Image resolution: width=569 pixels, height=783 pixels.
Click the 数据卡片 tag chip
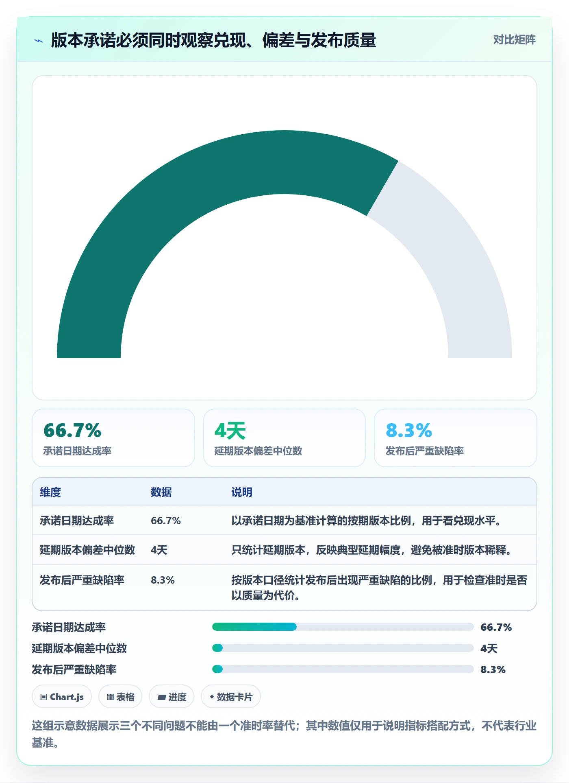click(231, 697)
